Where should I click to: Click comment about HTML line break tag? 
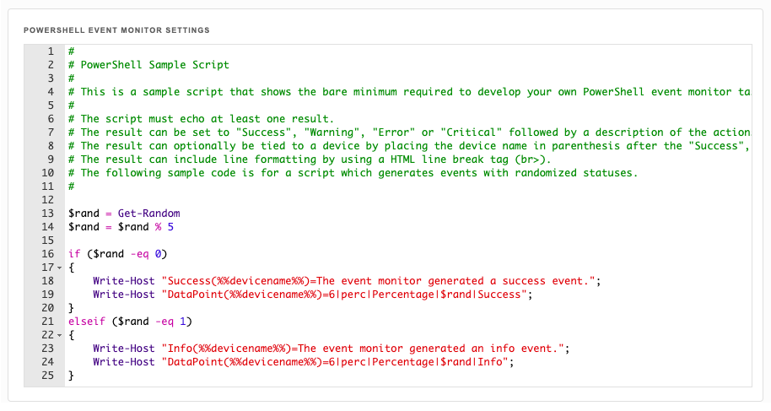310,160
